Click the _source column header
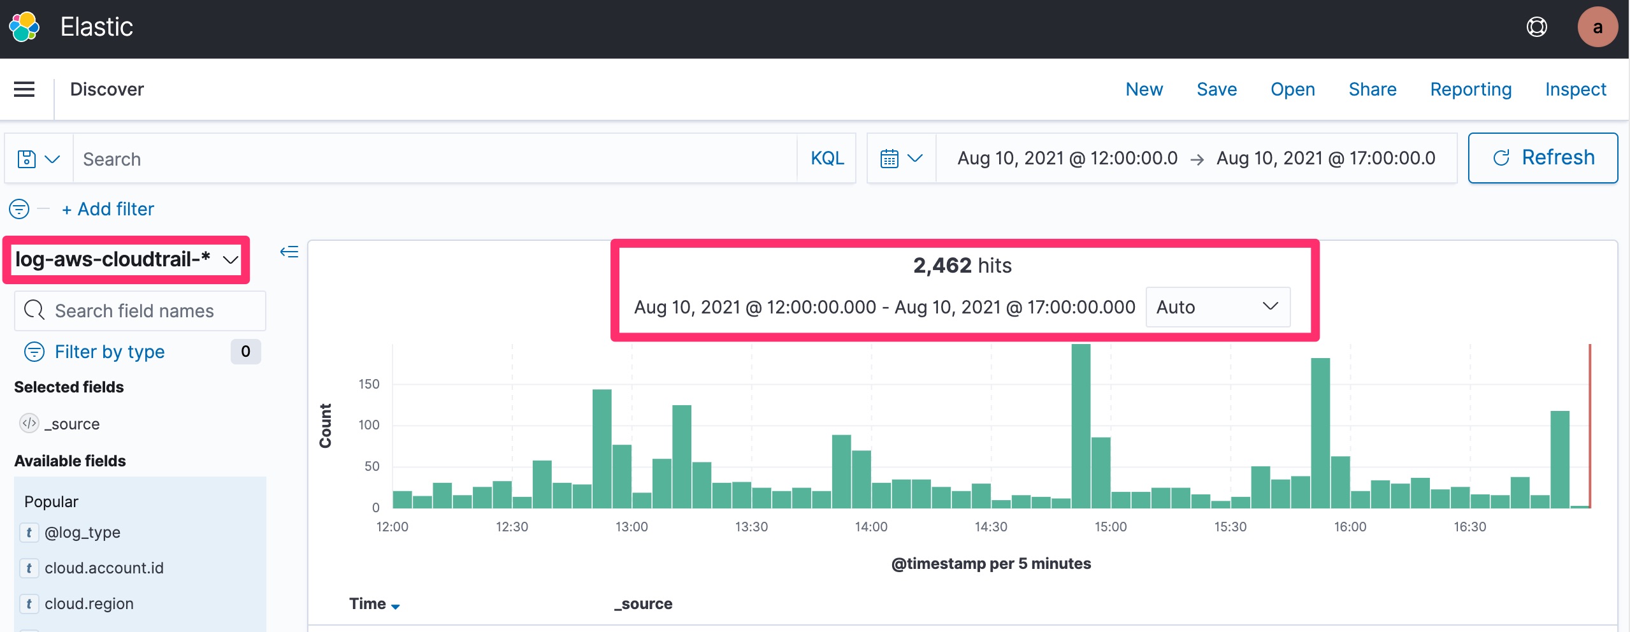The image size is (1630, 632). pos(643,603)
